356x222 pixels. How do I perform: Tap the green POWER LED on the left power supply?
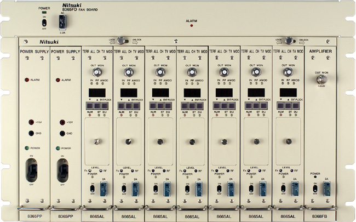pos(27,148)
